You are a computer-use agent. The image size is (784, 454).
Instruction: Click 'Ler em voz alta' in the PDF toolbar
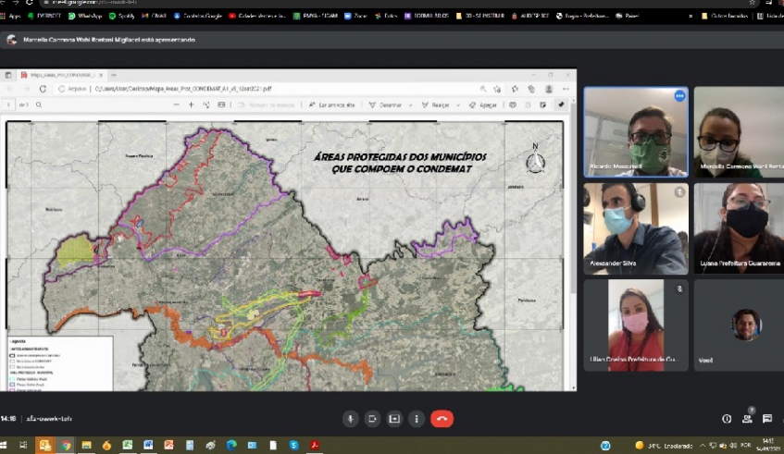point(332,104)
